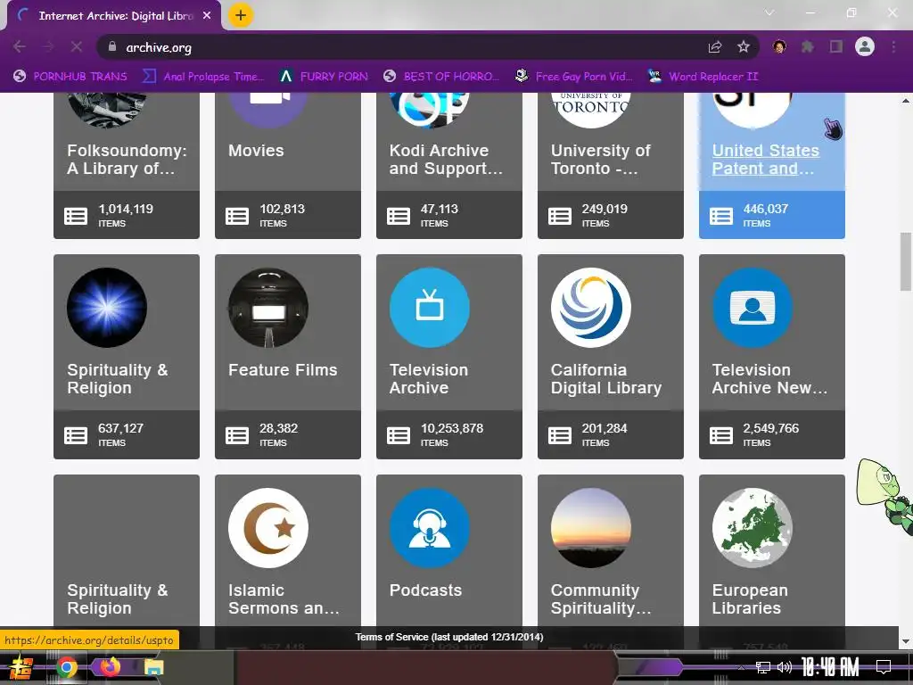This screenshot has width=913, height=685.
Task: Open the Chrome three-dot menu
Action: click(893, 46)
